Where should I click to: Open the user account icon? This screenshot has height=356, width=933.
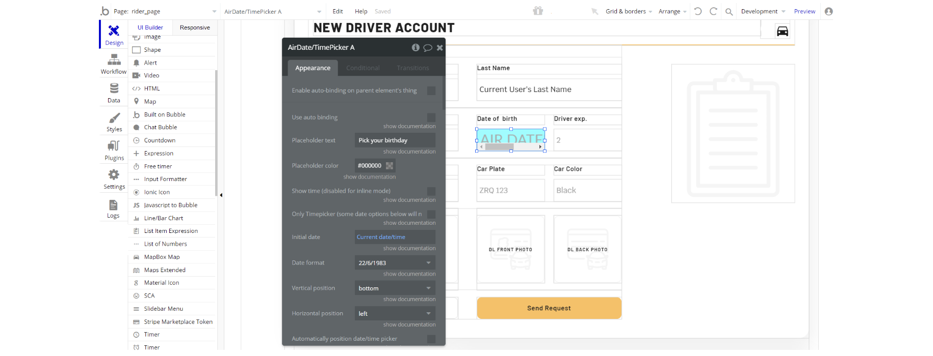point(828,11)
